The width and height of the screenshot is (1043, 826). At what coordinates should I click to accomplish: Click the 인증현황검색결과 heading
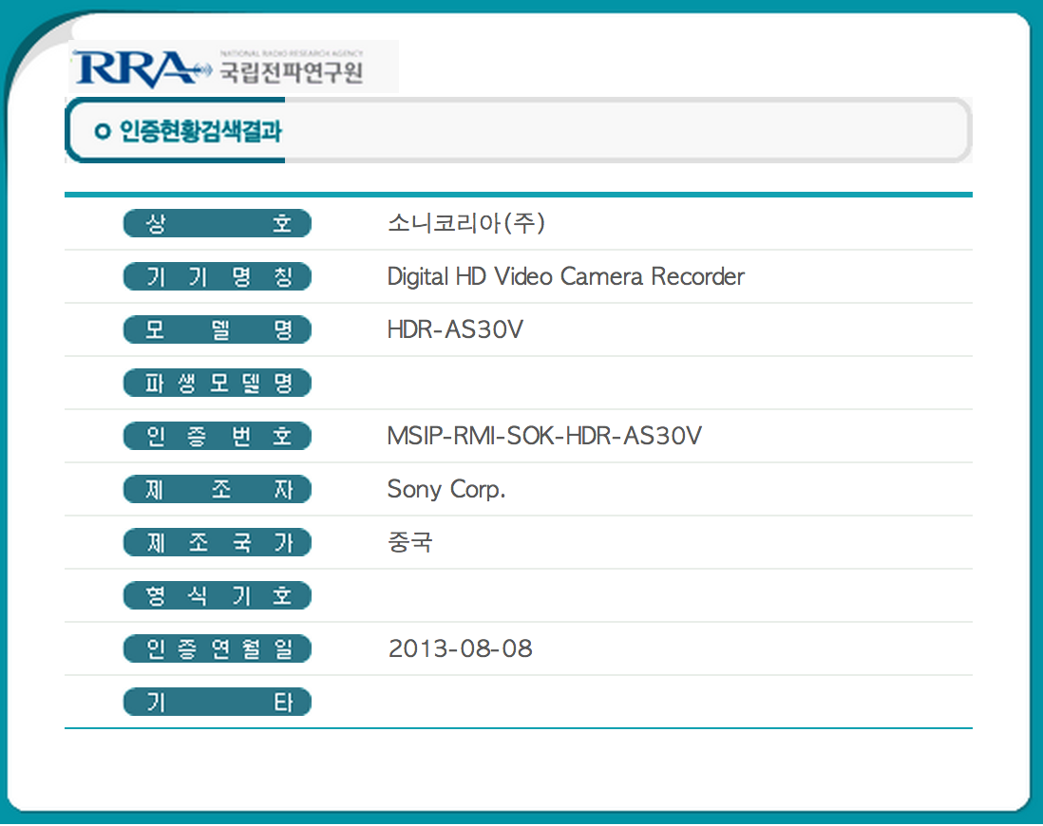200,131
